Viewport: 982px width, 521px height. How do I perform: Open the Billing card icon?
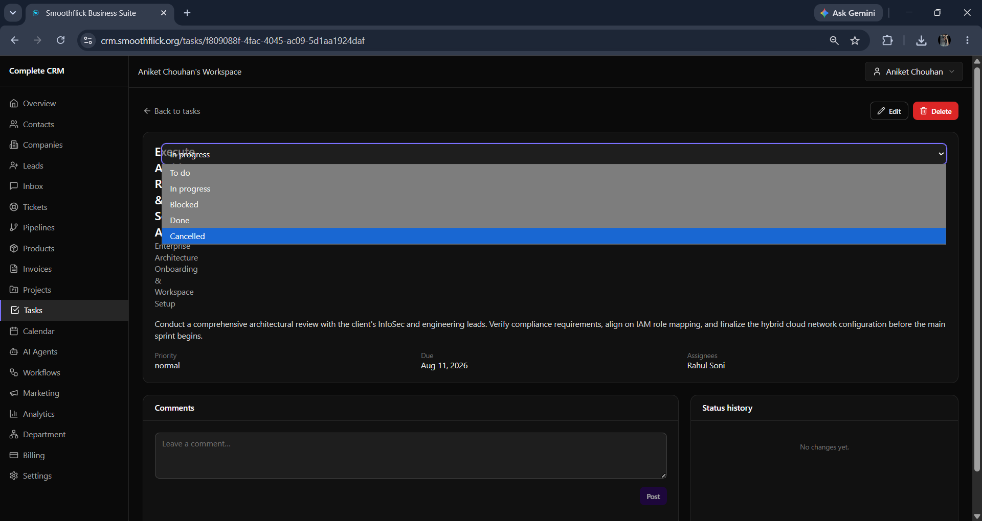tap(14, 455)
